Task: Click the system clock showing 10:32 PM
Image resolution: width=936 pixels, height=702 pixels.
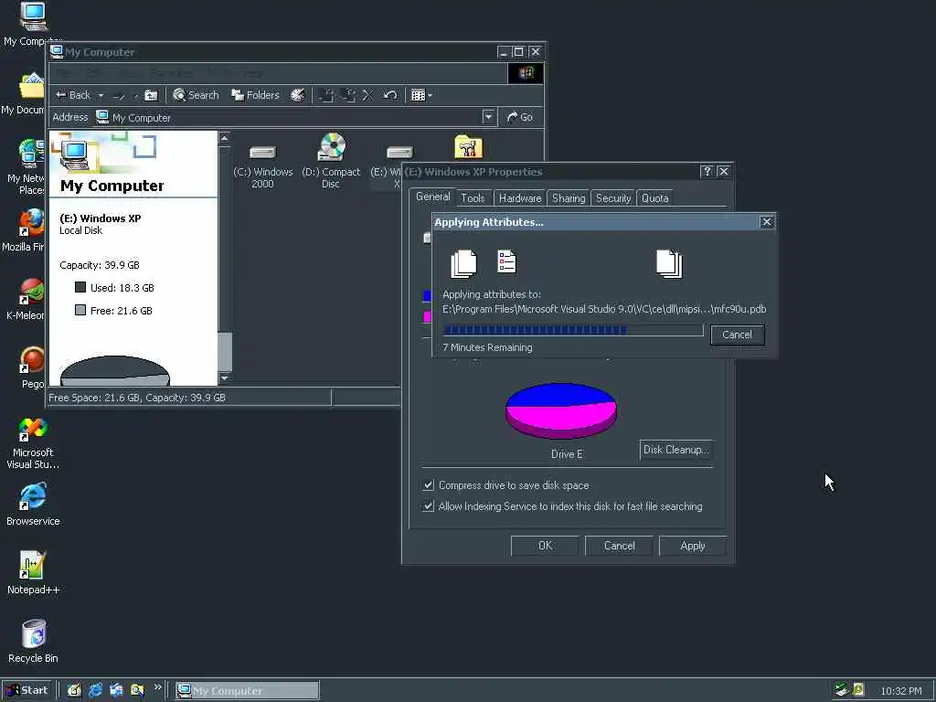Action: pyautogui.click(x=900, y=691)
